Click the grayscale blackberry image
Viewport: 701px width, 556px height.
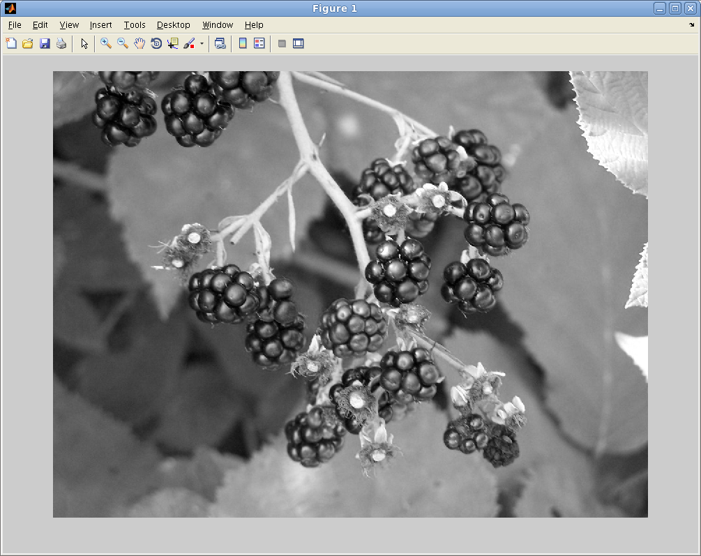coord(350,294)
